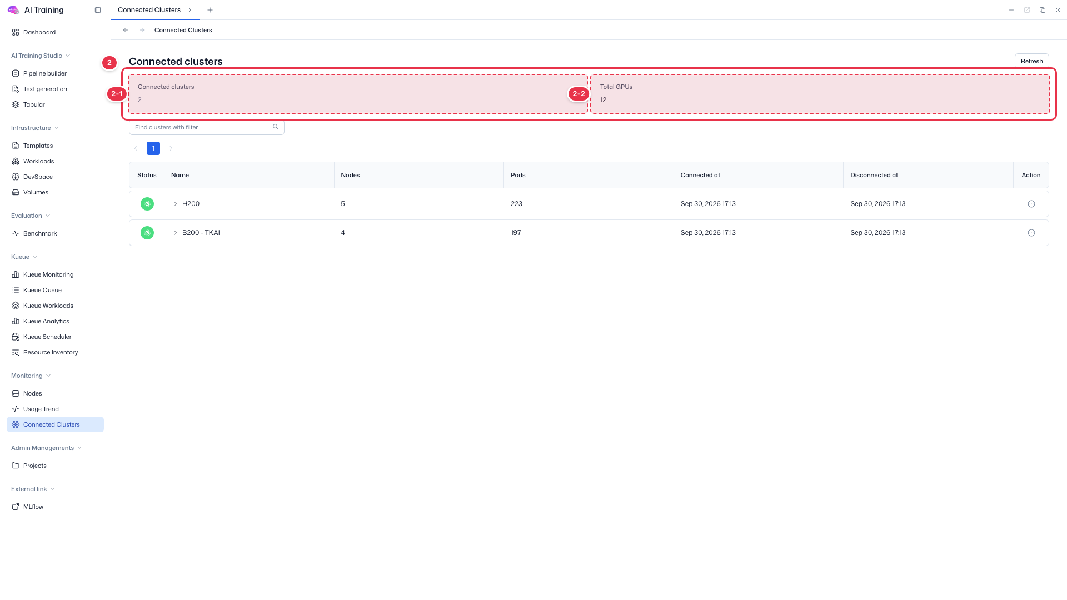Screen dimensions: 1067x600
Task: Click the search magnifier in the cluster filter
Action: (276, 127)
